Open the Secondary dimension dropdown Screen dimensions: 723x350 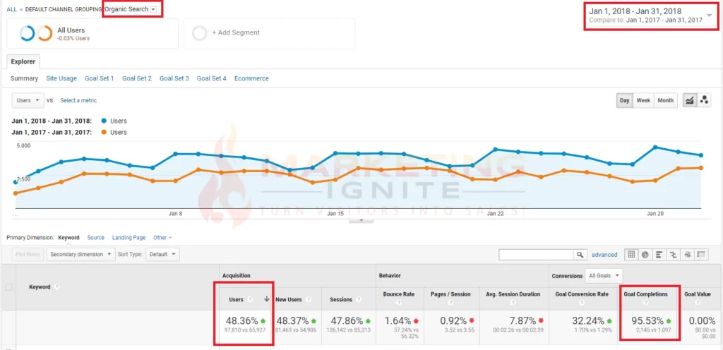(x=80, y=254)
